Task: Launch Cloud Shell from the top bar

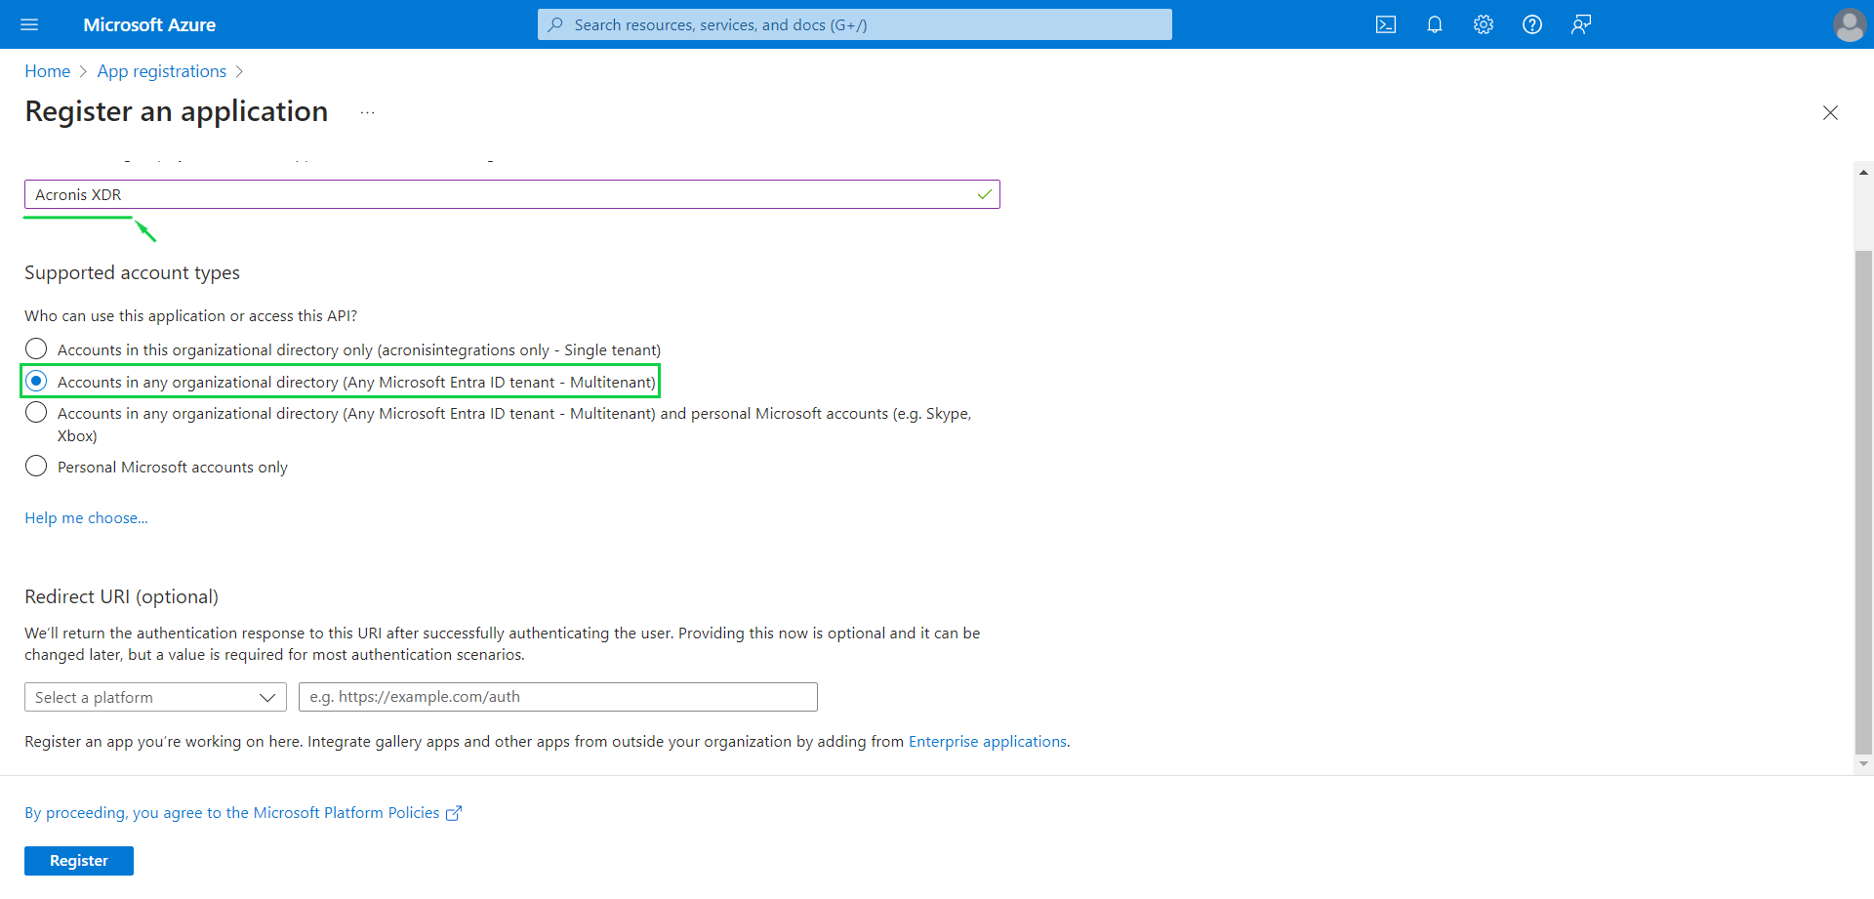Action: pos(1385,24)
